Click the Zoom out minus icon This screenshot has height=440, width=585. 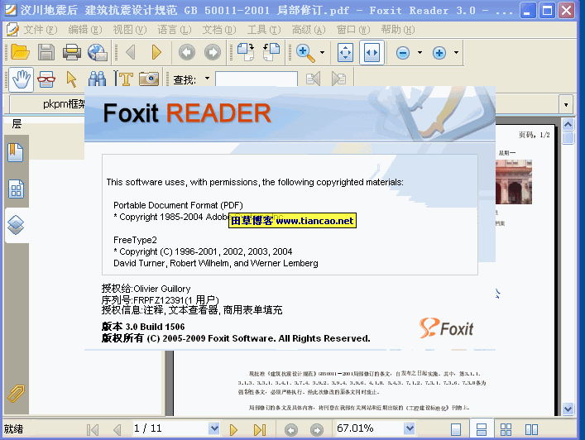pos(403,53)
